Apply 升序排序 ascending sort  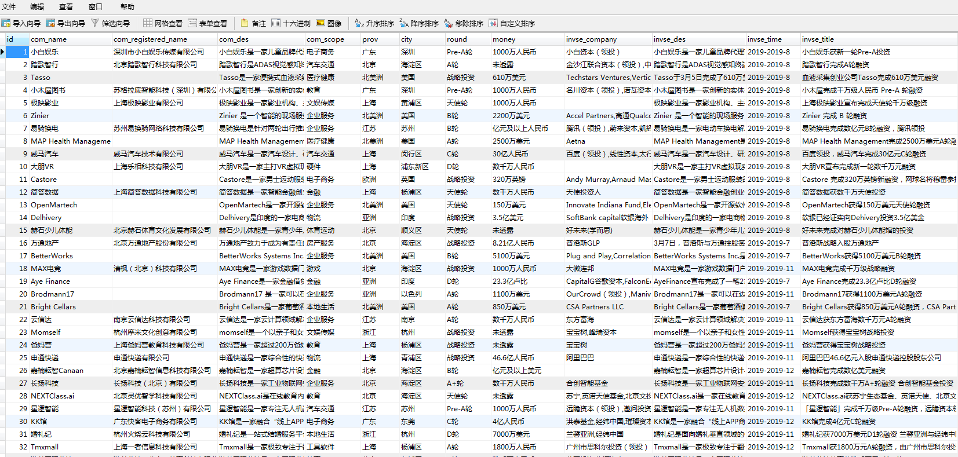[374, 23]
